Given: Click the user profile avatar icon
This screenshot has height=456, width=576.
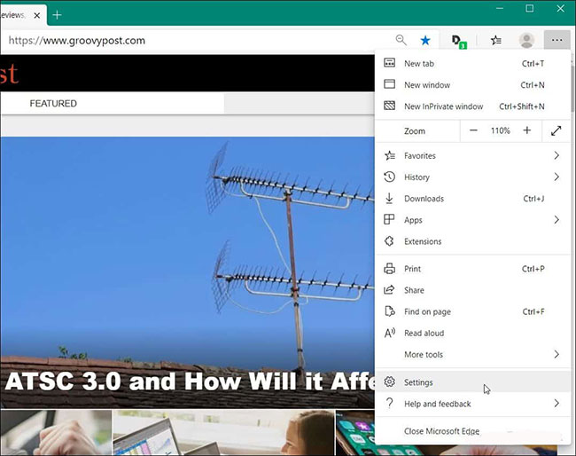Looking at the screenshot, I should [526, 40].
